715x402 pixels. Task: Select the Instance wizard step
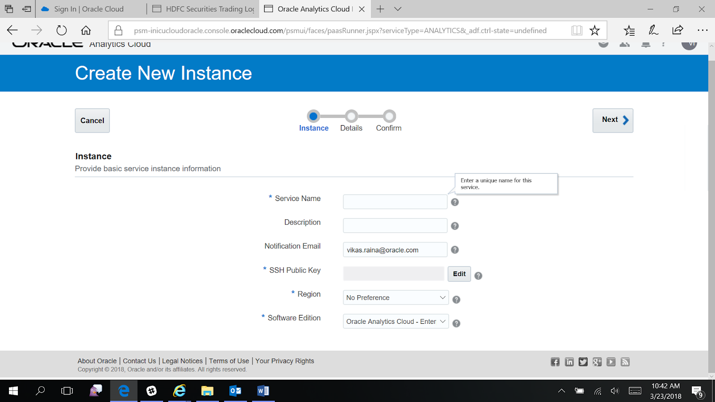(x=314, y=121)
